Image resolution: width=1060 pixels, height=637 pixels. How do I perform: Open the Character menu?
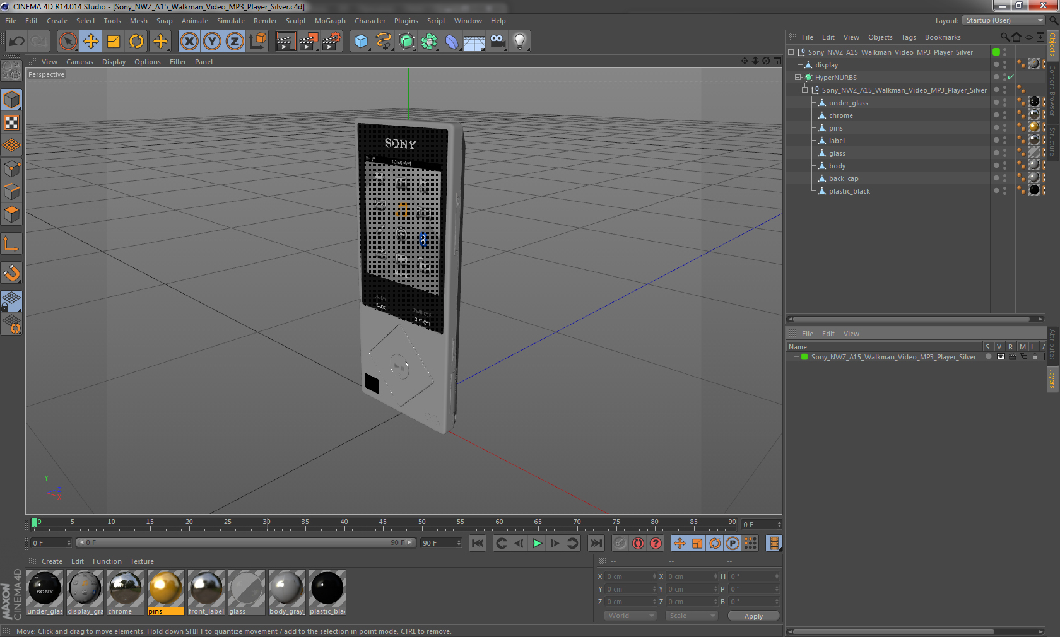pyautogui.click(x=370, y=21)
